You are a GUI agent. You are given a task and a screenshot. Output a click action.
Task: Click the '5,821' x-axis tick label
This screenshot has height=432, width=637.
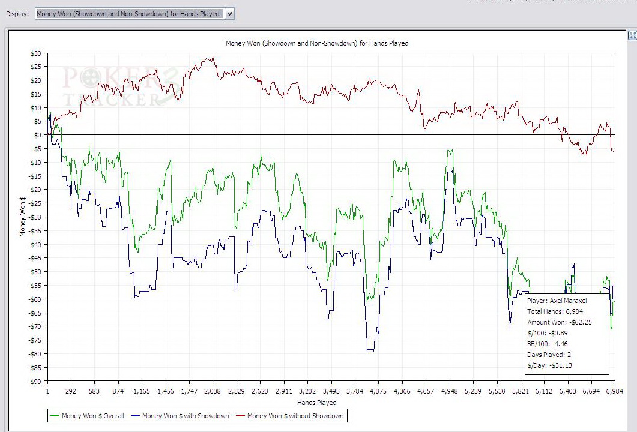521,391
